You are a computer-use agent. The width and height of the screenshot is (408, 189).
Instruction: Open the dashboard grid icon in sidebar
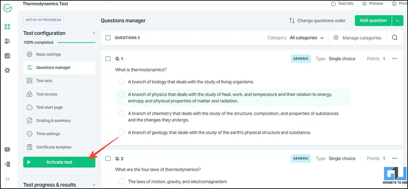(x=7, y=27)
